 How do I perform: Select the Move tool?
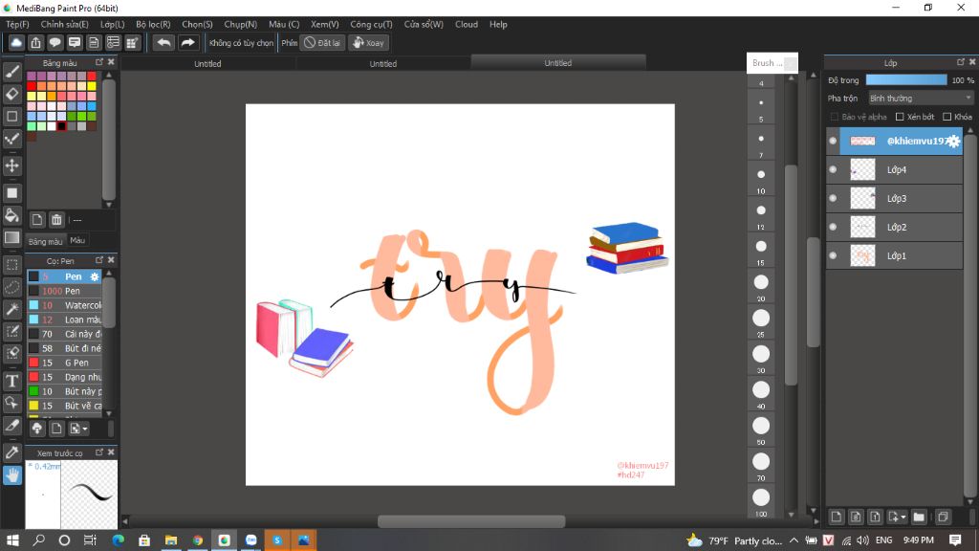point(11,165)
